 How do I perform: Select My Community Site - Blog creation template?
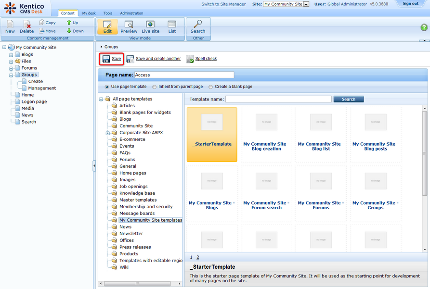pyautogui.click(x=266, y=134)
